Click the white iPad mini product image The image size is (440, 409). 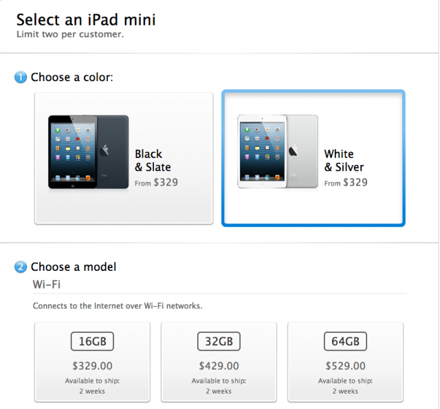(278, 151)
